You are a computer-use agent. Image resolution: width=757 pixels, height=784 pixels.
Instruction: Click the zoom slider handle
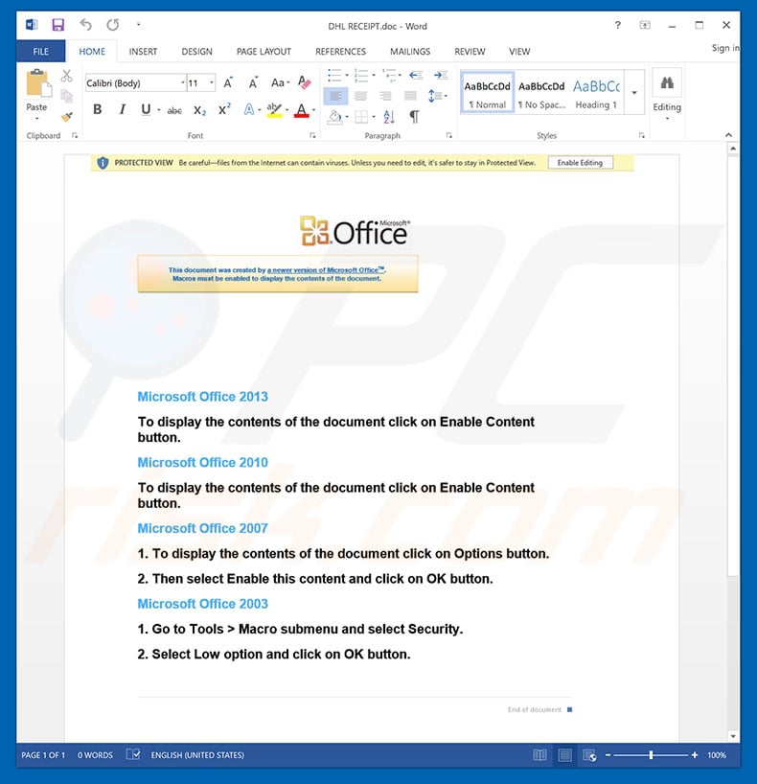651,755
